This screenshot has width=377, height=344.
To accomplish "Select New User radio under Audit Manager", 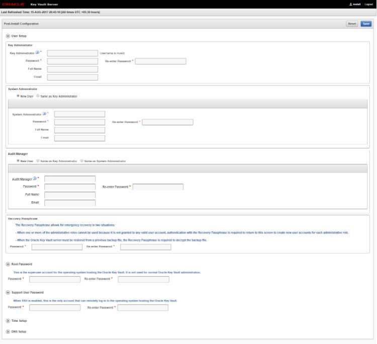I will [x=18, y=161].
